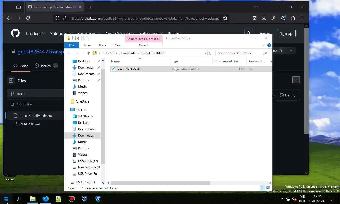Screen dimensions: 340x204
Task: Sort by the Name column header
Action: point(140,61)
